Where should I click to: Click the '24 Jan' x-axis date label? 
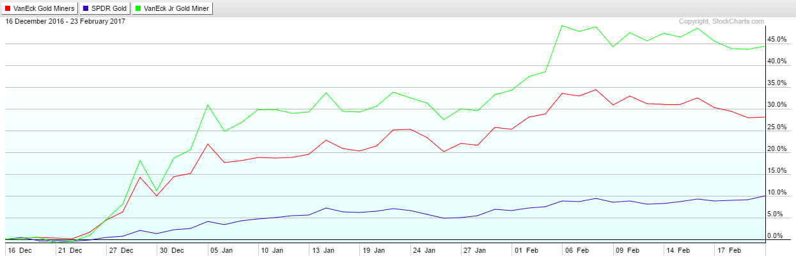pyautogui.click(x=424, y=250)
